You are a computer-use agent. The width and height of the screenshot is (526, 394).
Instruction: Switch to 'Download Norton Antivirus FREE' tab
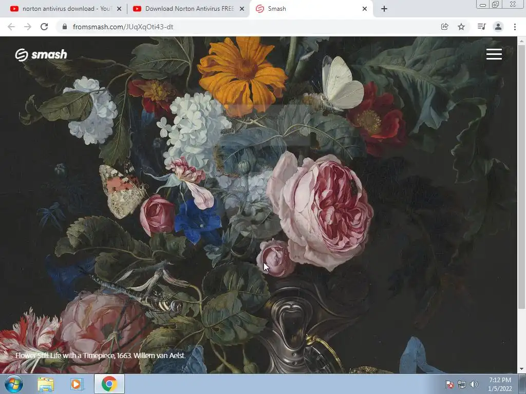click(x=188, y=9)
